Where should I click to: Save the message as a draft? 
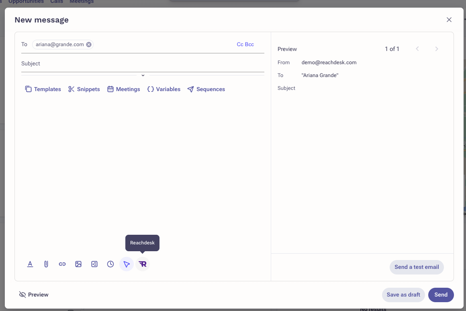(x=403, y=295)
